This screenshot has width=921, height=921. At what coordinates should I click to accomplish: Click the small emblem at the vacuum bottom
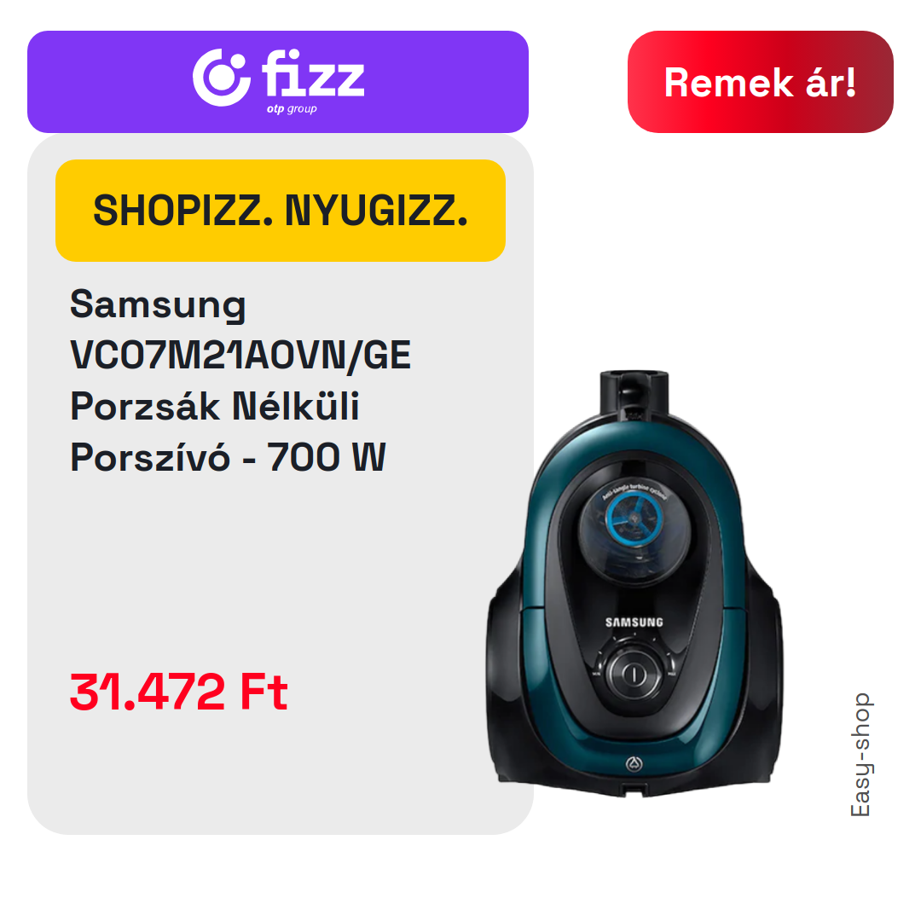click(634, 763)
